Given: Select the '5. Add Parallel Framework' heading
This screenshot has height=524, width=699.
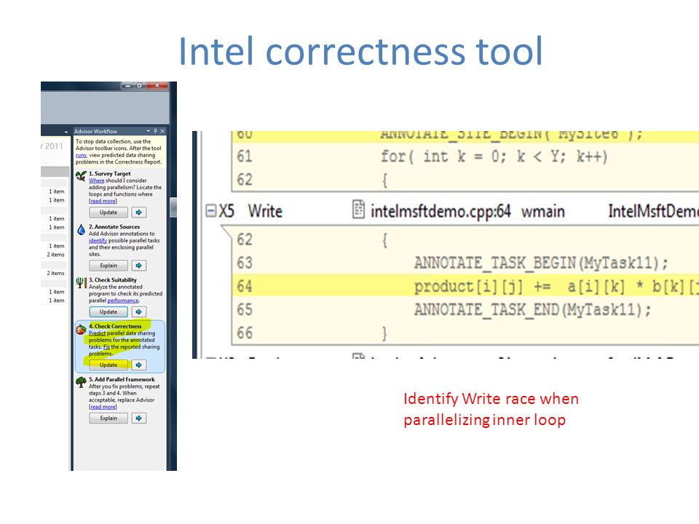Looking at the screenshot, I should click(x=122, y=380).
